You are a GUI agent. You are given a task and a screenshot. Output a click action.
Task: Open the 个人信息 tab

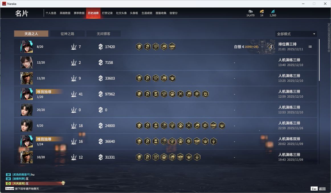pyautogui.click(x=51, y=13)
